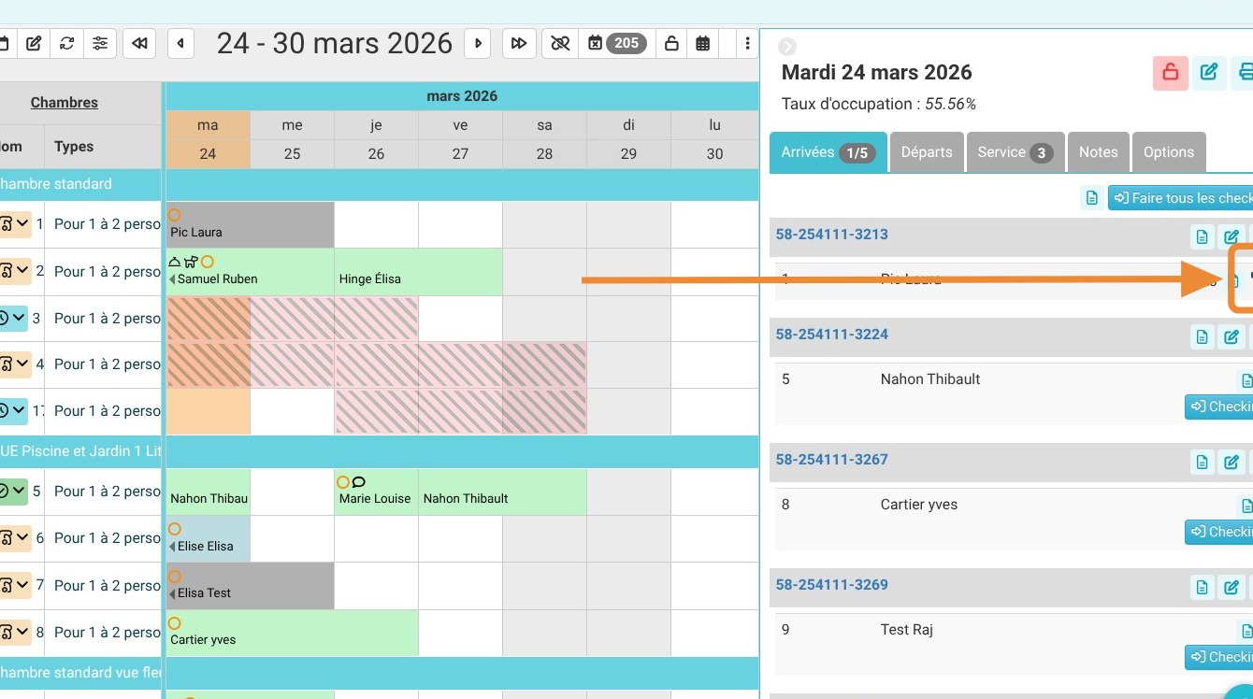Open the filter sliders settings icon
This screenshot has width=1253, height=699.
(x=99, y=43)
